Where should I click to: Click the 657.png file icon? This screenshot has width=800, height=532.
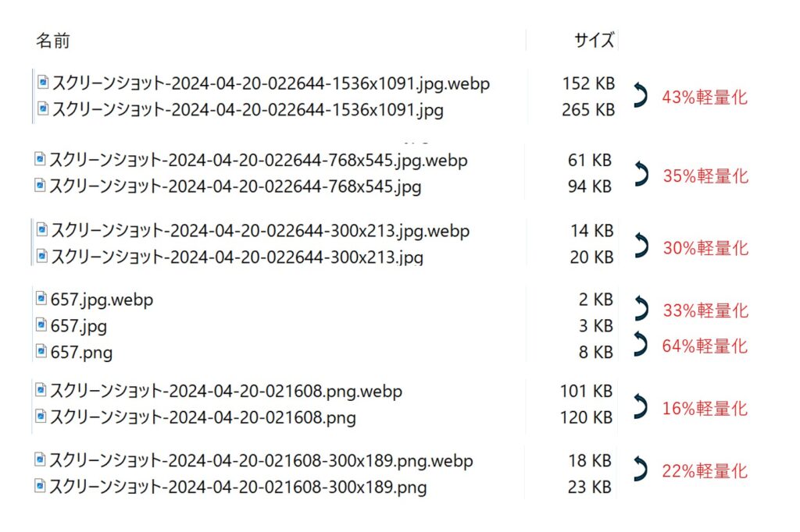pyautogui.click(x=41, y=351)
